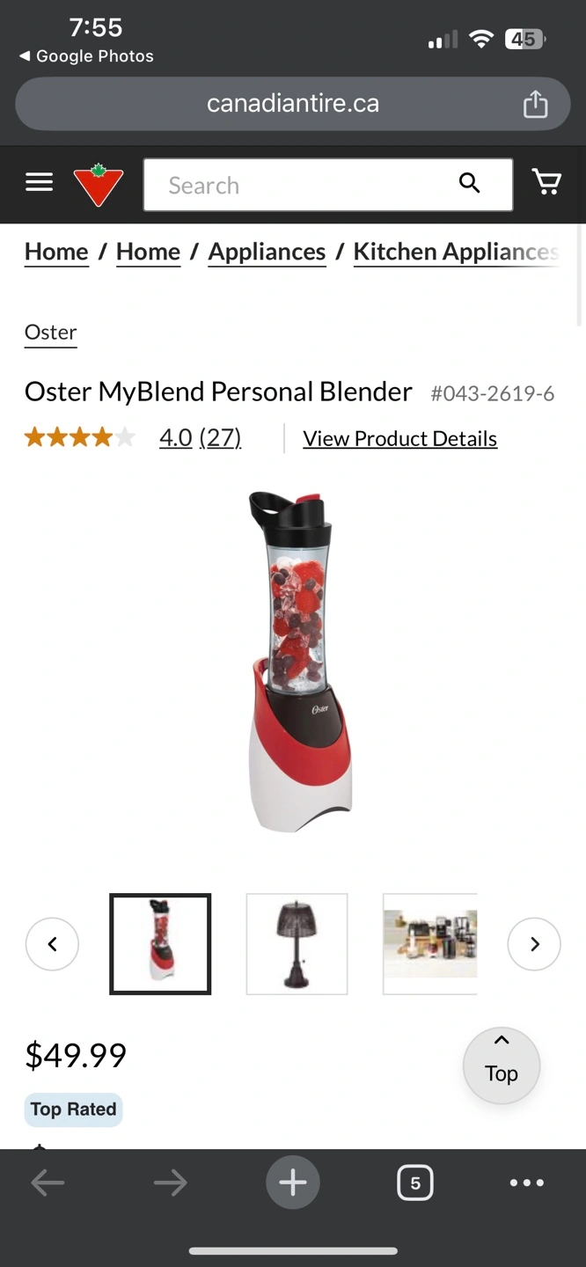Tap the share icon in address bar
The height and width of the screenshot is (1267, 586).
535,104
